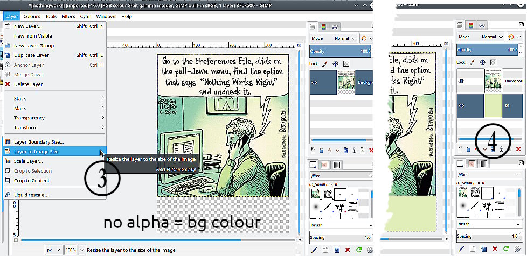Open brush tag dropdown in left window
Screen dimensions: 527x256
[341, 225]
